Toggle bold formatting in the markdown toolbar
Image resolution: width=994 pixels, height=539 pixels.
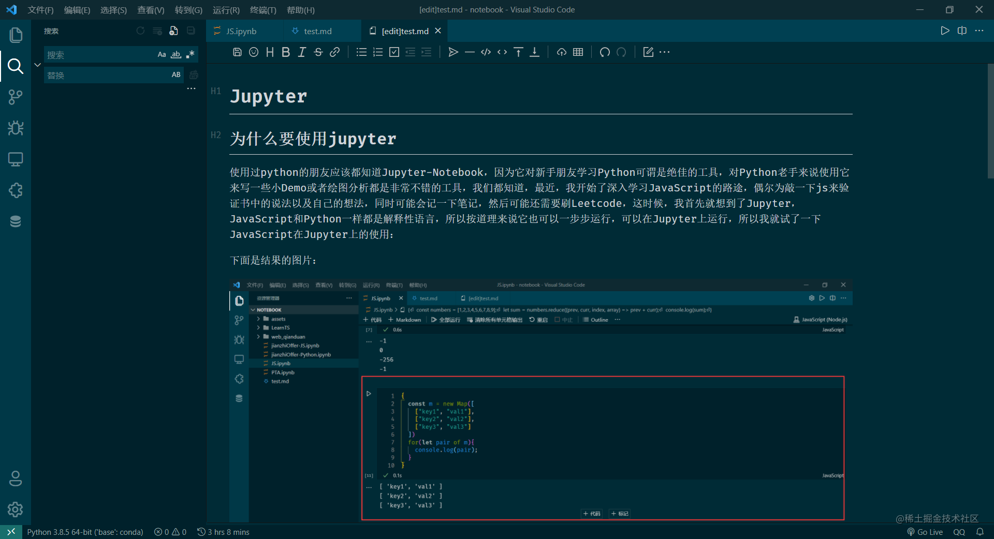pos(286,52)
